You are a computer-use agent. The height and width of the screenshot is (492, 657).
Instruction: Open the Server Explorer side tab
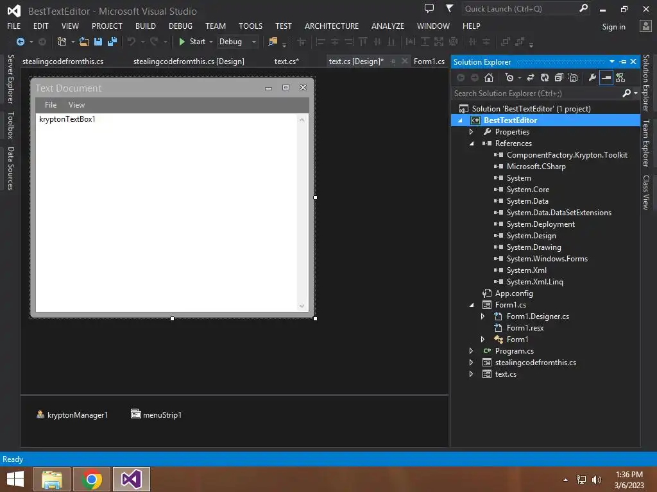[10, 79]
